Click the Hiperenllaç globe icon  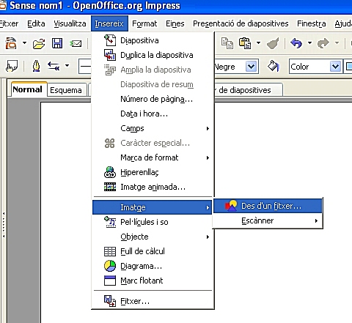click(x=110, y=172)
